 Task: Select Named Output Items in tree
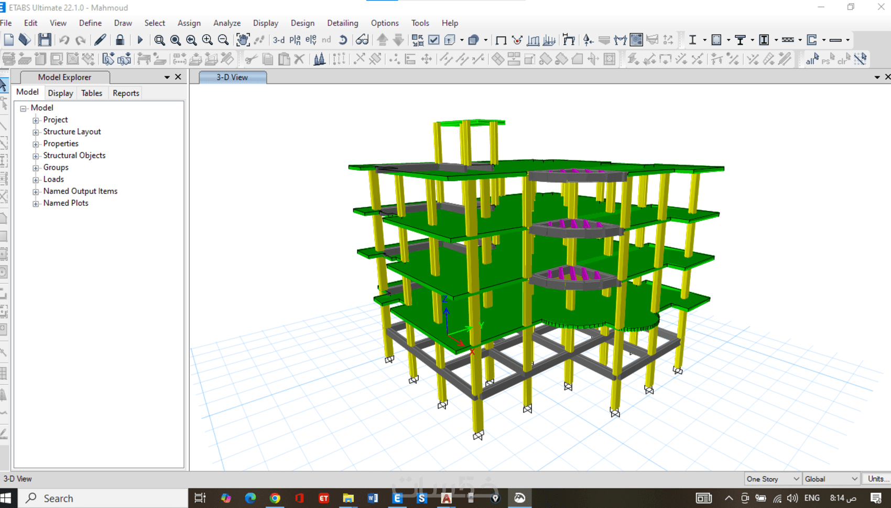[x=80, y=191]
